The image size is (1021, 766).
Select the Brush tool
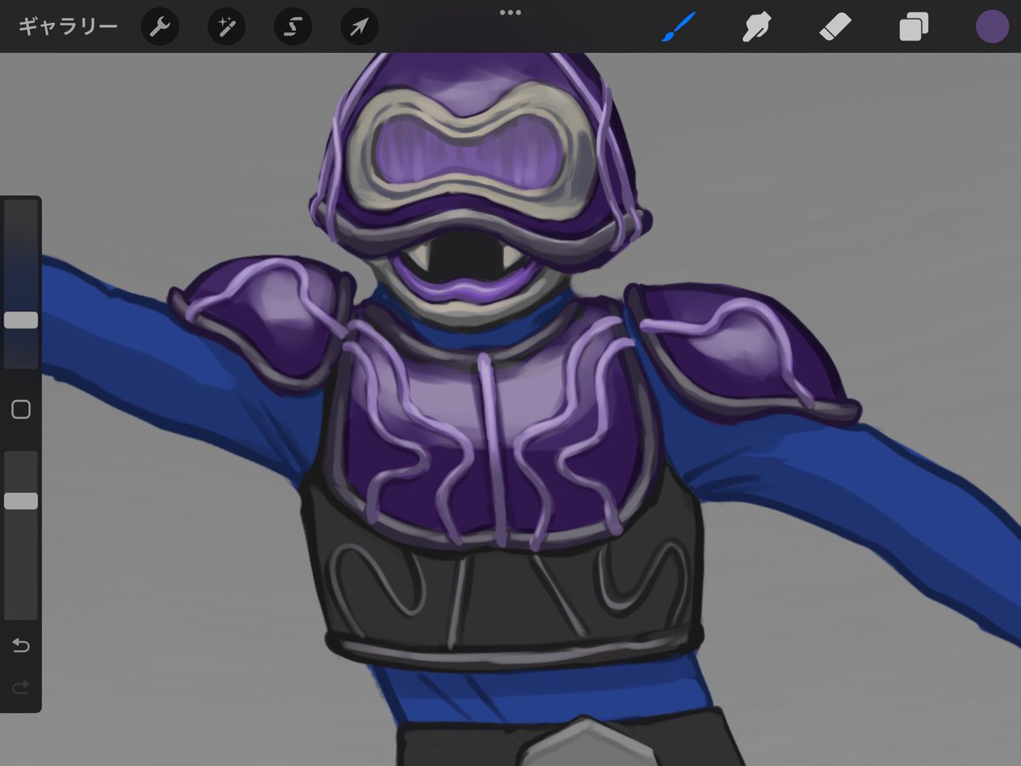pyautogui.click(x=678, y=27)
